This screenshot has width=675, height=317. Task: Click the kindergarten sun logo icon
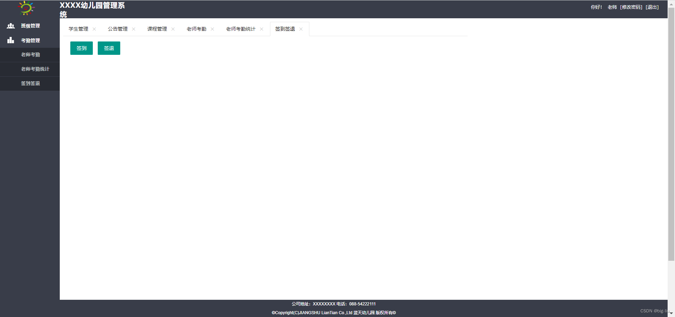point(26,8)
